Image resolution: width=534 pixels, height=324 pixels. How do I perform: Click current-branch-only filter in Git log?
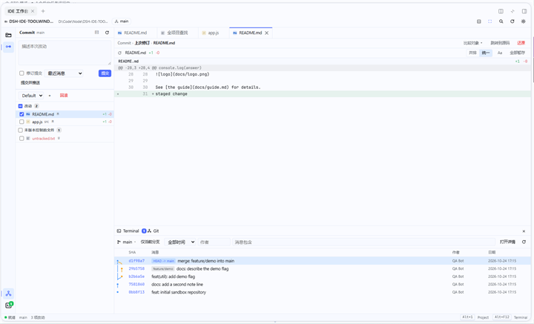pyautogui.click(x=150, y=242)
